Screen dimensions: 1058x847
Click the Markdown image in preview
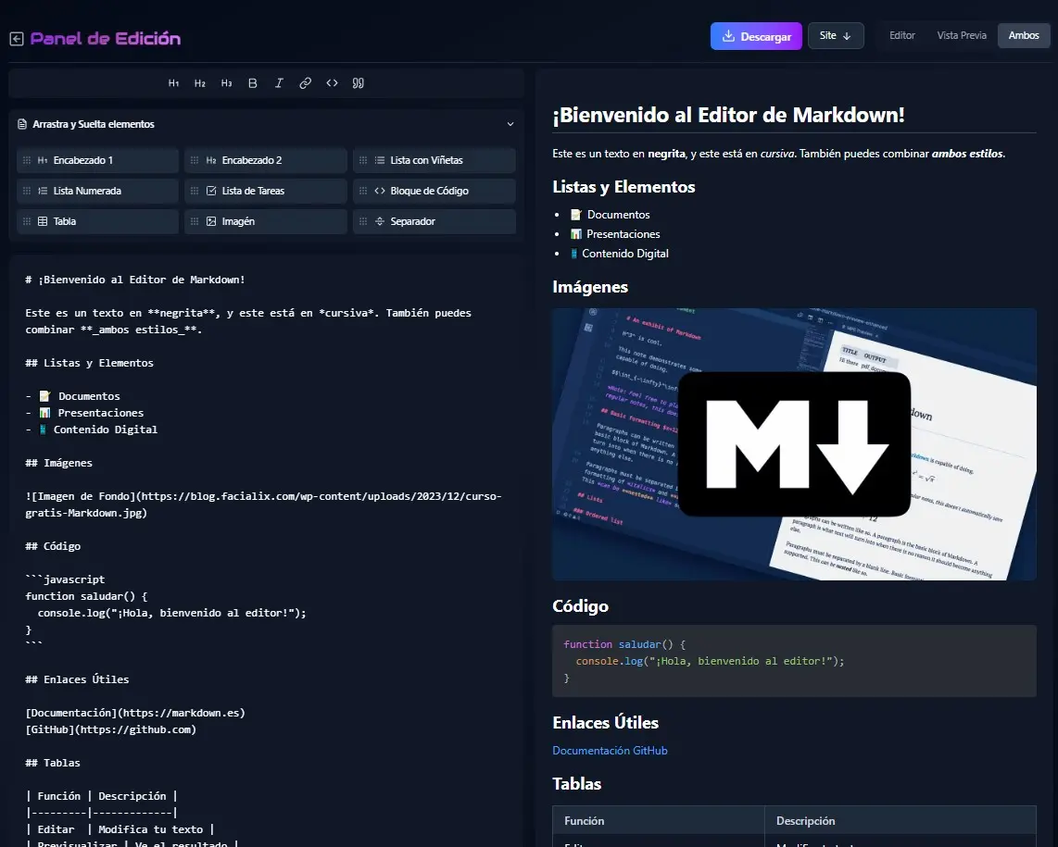794,444
